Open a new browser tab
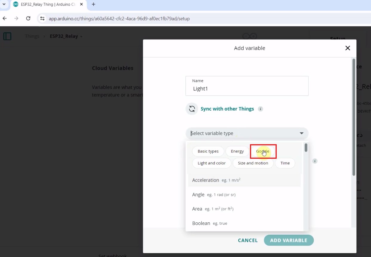The height and width of the screenshot is (257, 371). click(x=93, y=4)
